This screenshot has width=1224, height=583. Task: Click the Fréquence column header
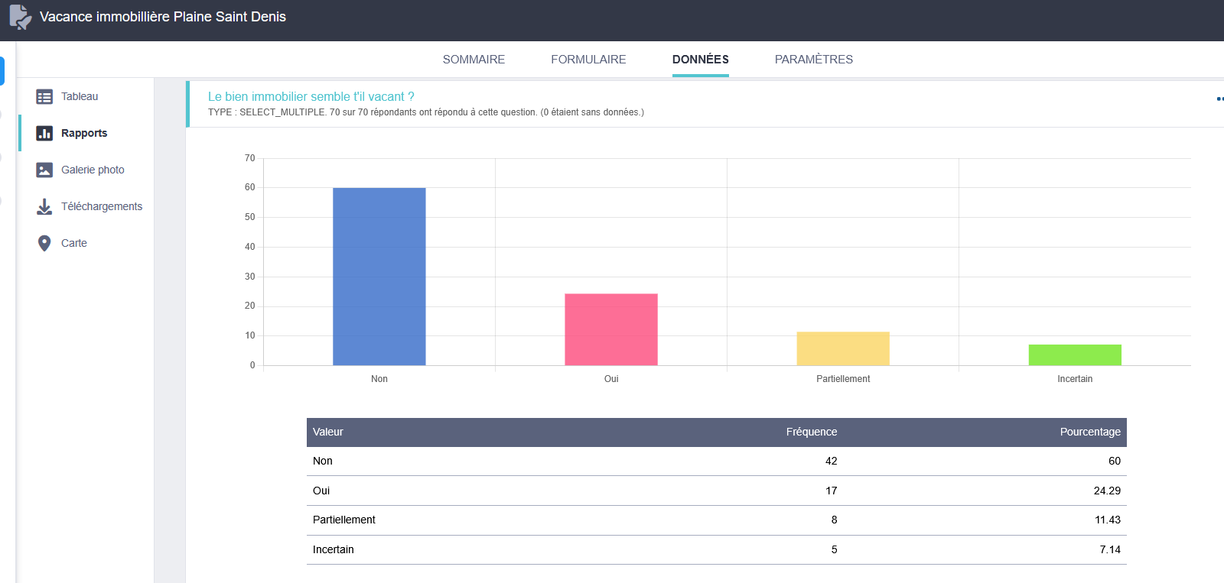[x=811, y=432]
